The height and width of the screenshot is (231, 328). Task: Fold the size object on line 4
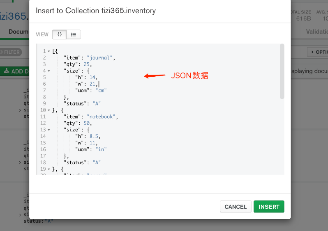tap(49, 71)
